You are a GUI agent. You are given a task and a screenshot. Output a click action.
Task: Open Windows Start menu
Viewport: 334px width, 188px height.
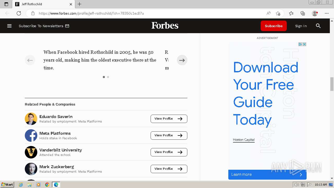point(7,185)
